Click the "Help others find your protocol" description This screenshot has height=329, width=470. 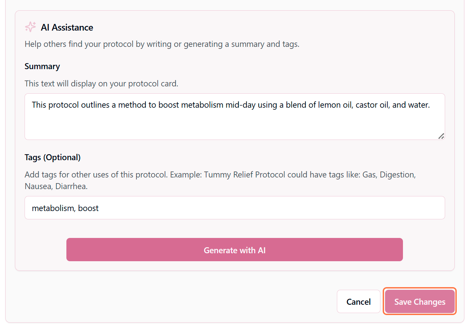162,44
